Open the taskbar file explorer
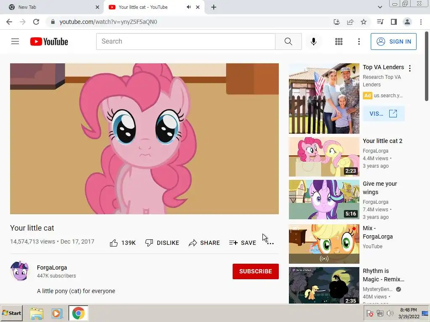The height and width of the screenshot is (322, 430). click(x=37, y=313)
